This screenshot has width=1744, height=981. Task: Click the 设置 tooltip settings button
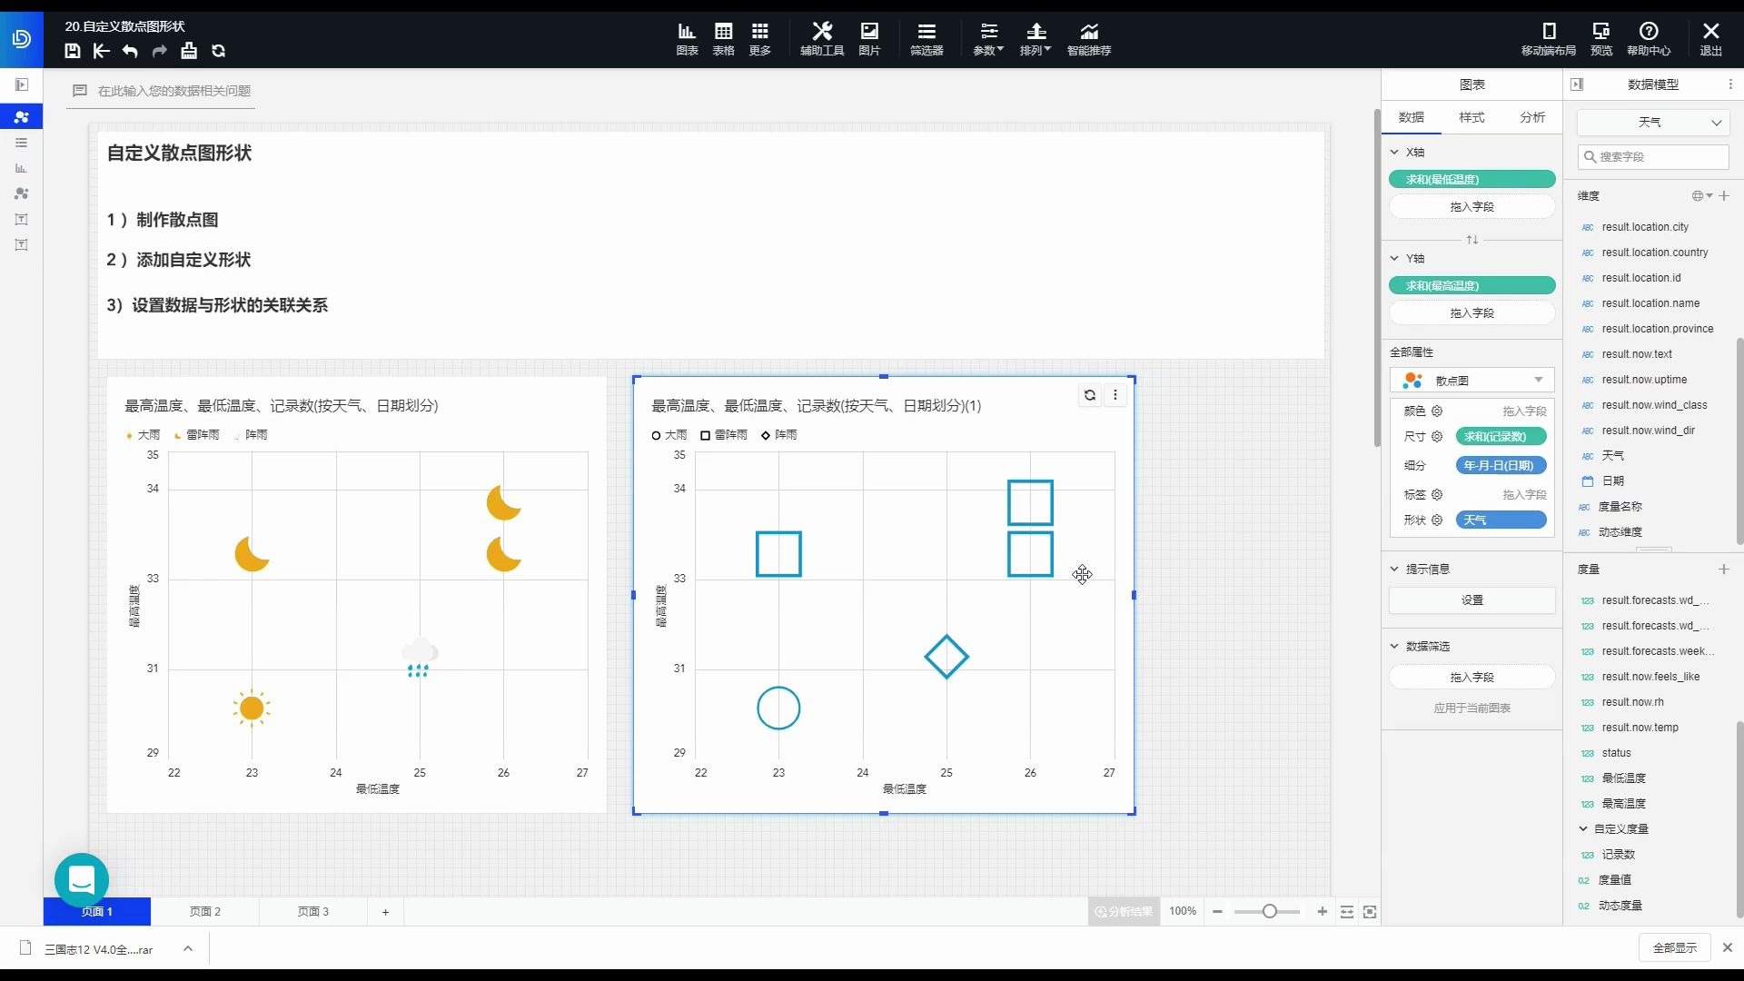(1472, 600)
